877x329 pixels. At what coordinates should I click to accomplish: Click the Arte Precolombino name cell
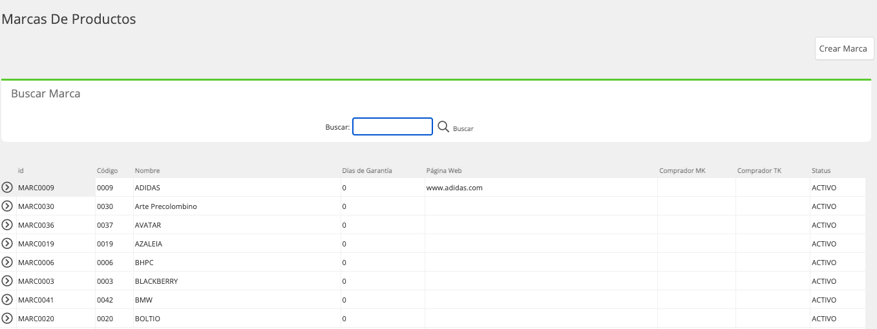pyautogui.click(x=237, y=206)
